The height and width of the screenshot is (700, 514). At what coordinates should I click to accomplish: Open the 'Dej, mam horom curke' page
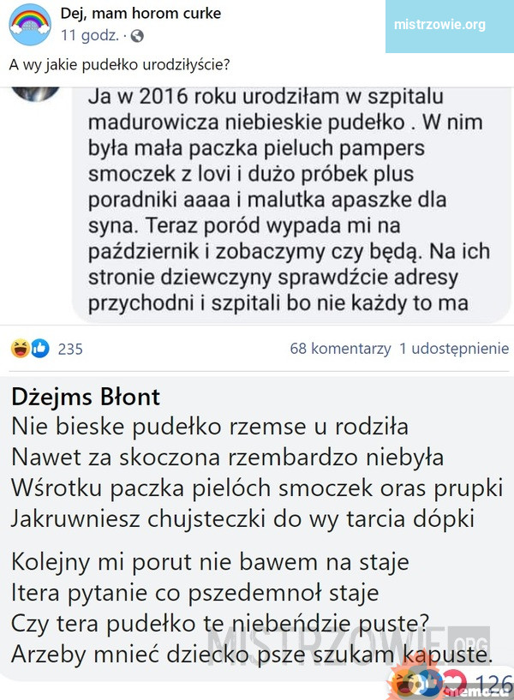click(141, 13)
